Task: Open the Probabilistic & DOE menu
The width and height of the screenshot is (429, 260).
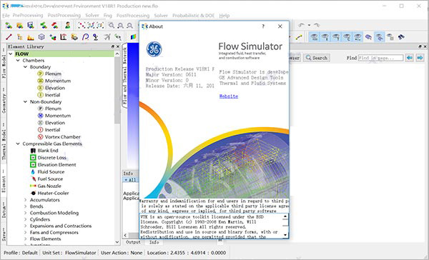Action: pos(193,16)
